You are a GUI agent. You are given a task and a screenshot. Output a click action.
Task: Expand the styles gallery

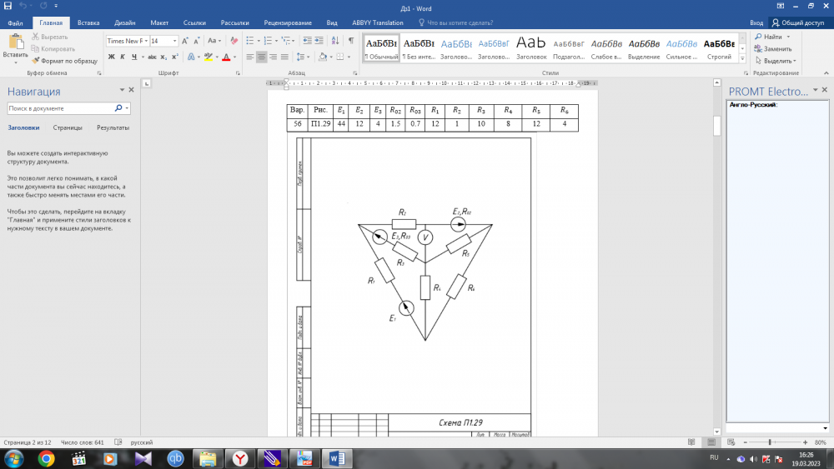[x=742, y=59]
